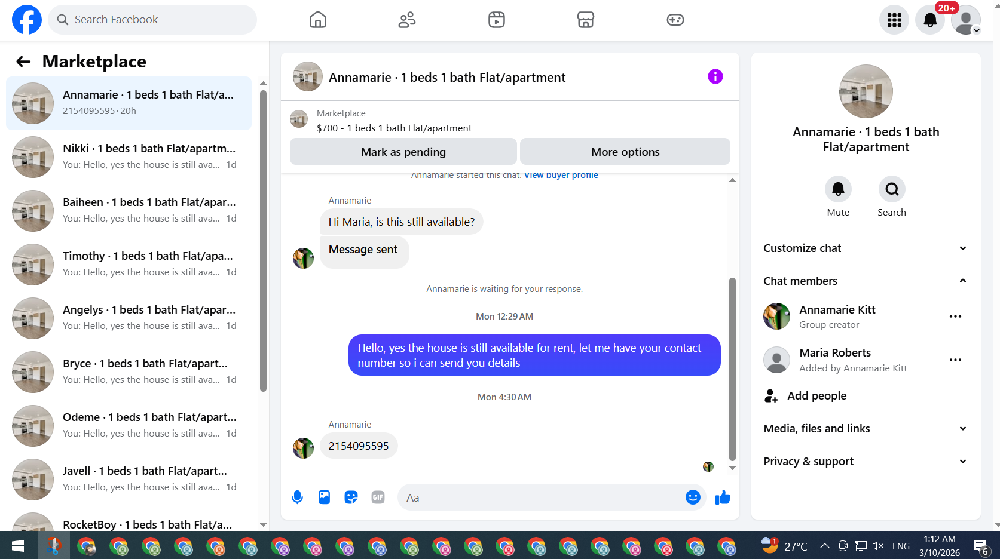Click the chat scrollbar up arrow
The width and height of the screenshot is (1000, 559).
point(732,180)
